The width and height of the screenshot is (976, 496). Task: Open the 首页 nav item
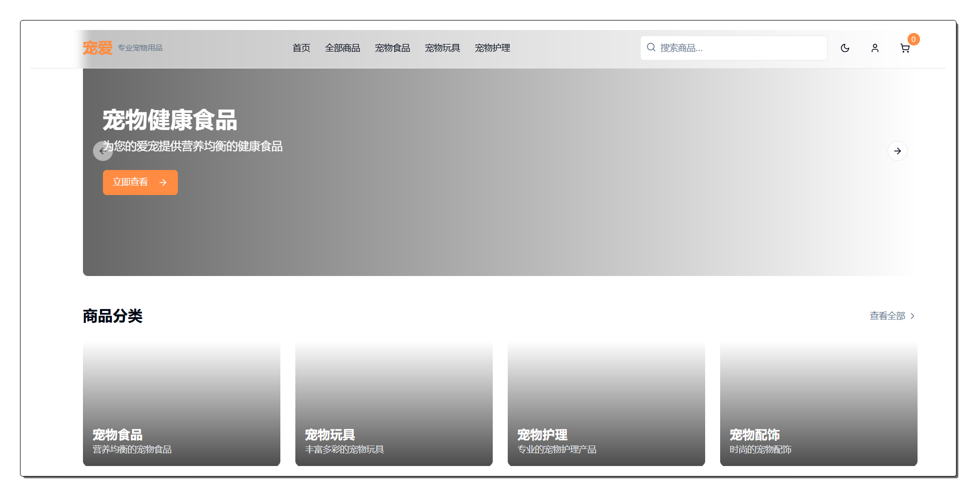[301, 48]
